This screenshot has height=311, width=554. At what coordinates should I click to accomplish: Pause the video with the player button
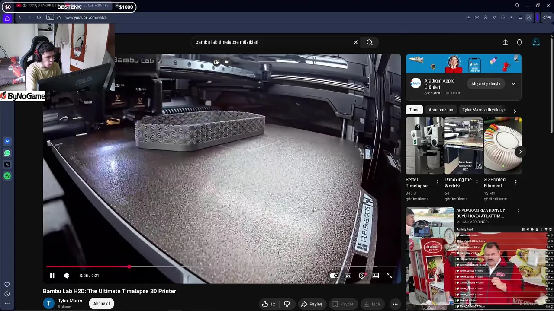[x=52, y=276]
